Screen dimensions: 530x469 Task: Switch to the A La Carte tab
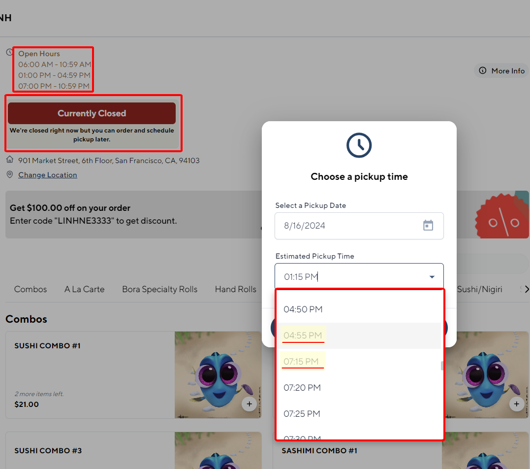pos(84,289)
